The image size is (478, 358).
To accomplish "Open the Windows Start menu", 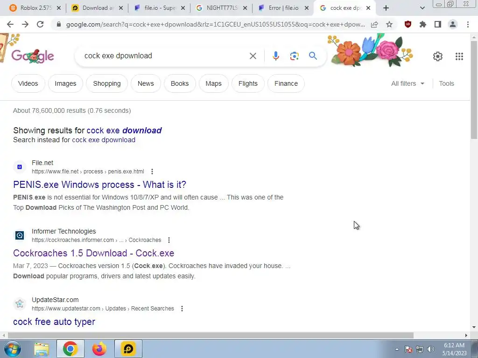I will 13,349.
